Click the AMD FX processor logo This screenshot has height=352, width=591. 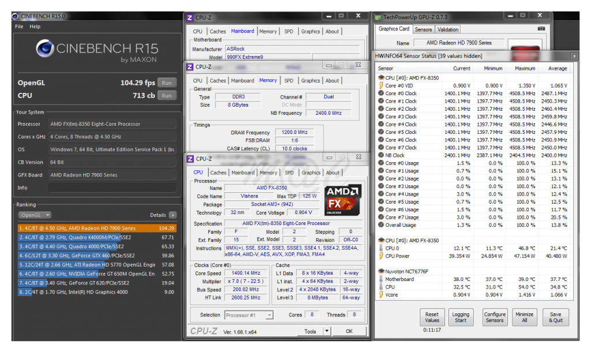pyautogui.click(x=343, y=200)
